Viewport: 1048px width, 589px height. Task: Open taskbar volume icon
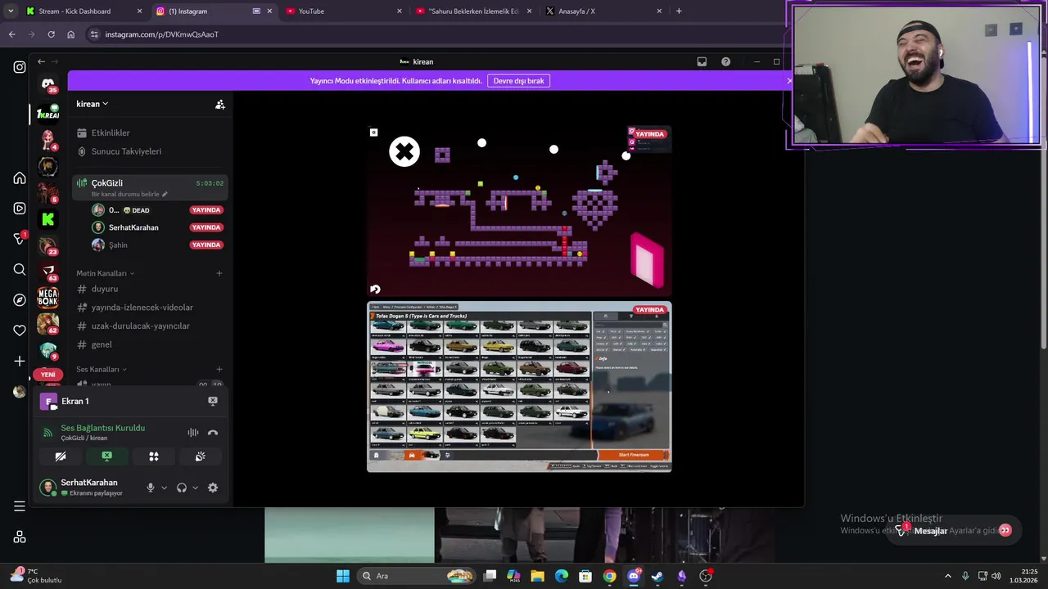[996, 576]
